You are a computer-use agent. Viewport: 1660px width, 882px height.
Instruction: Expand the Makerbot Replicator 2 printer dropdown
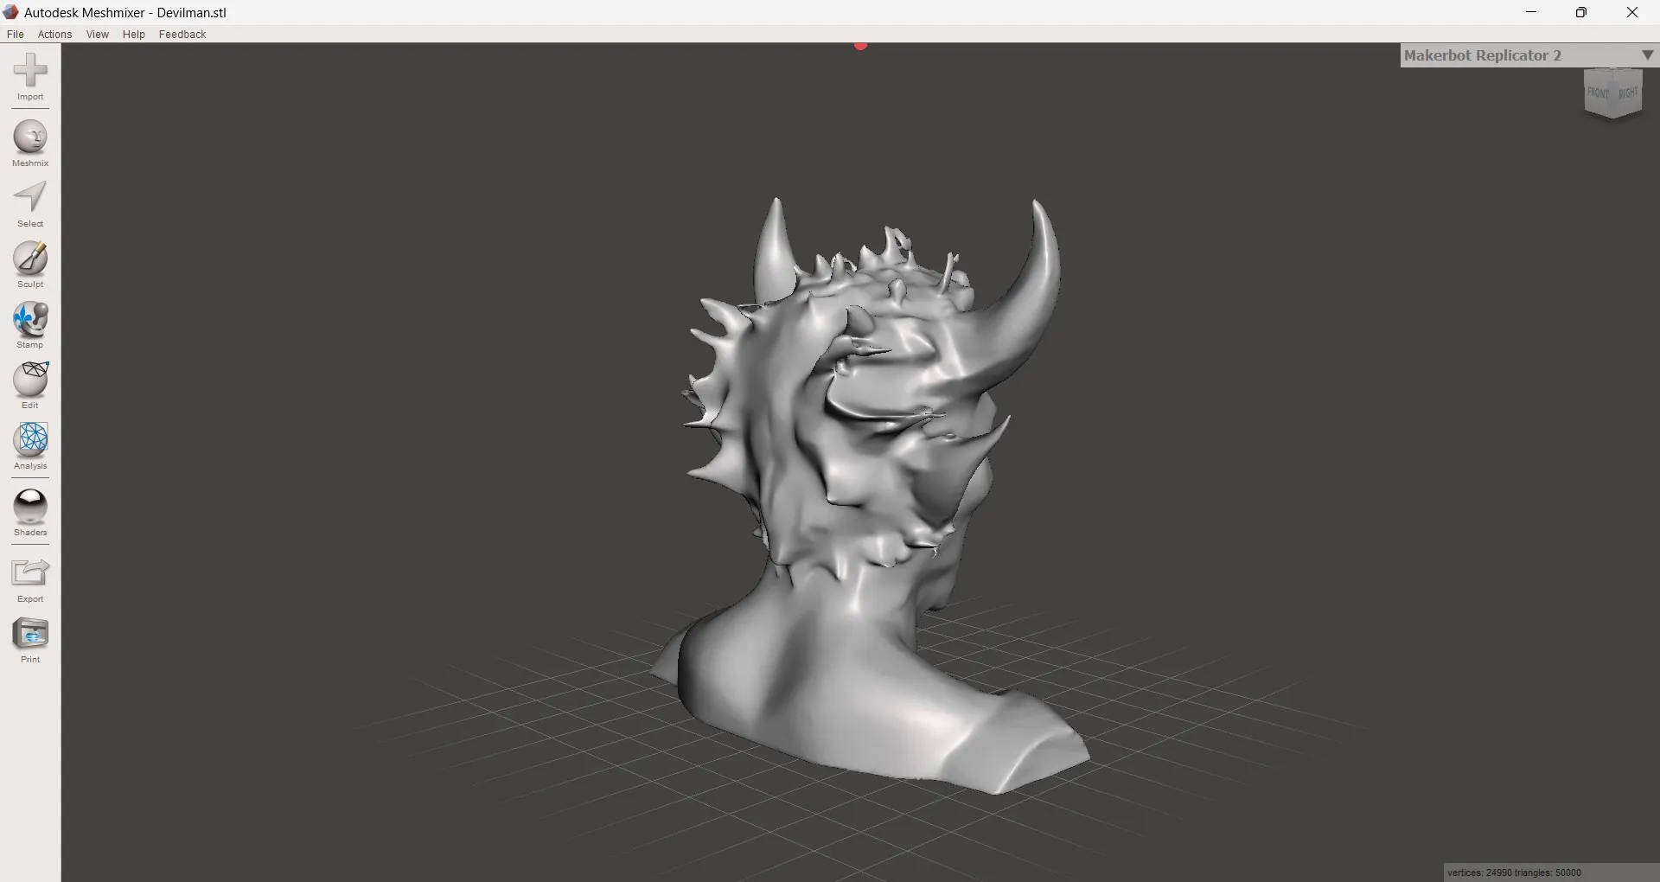pyautogui.click(x=1482, y=55)
